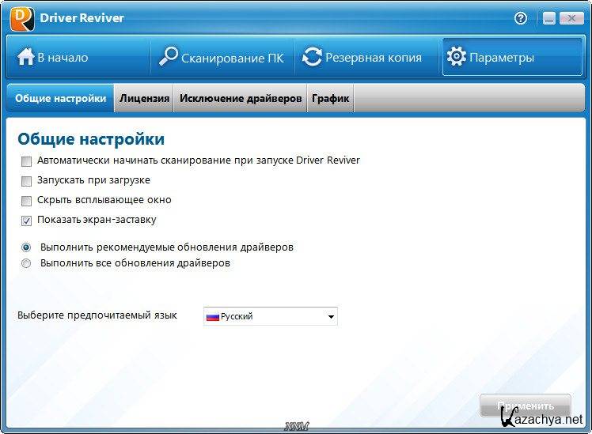Click the gear icon for Параметры
The height and width of the screenshot is (434, 592).
[x=456, y=58]
